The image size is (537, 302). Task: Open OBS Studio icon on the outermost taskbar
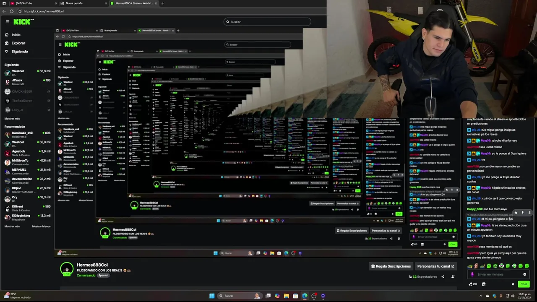pos(314,296)
